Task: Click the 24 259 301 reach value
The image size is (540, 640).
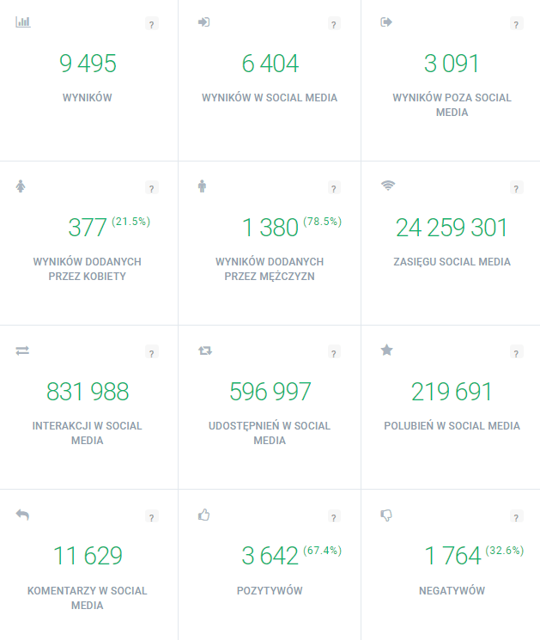Action: coord(452,228)
